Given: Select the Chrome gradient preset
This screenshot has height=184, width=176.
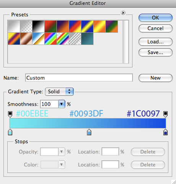Looking at the screenshot, I should click(38, 39).
